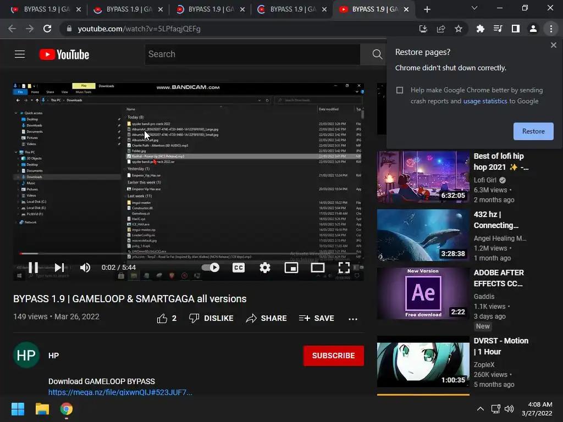Viewport: 563px width, 422px height.
Task: Skip to the next video
Action: coord(59,268)
